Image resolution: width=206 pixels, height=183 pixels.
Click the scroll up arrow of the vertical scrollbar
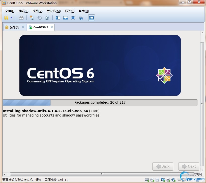click(x=202, y=33)
